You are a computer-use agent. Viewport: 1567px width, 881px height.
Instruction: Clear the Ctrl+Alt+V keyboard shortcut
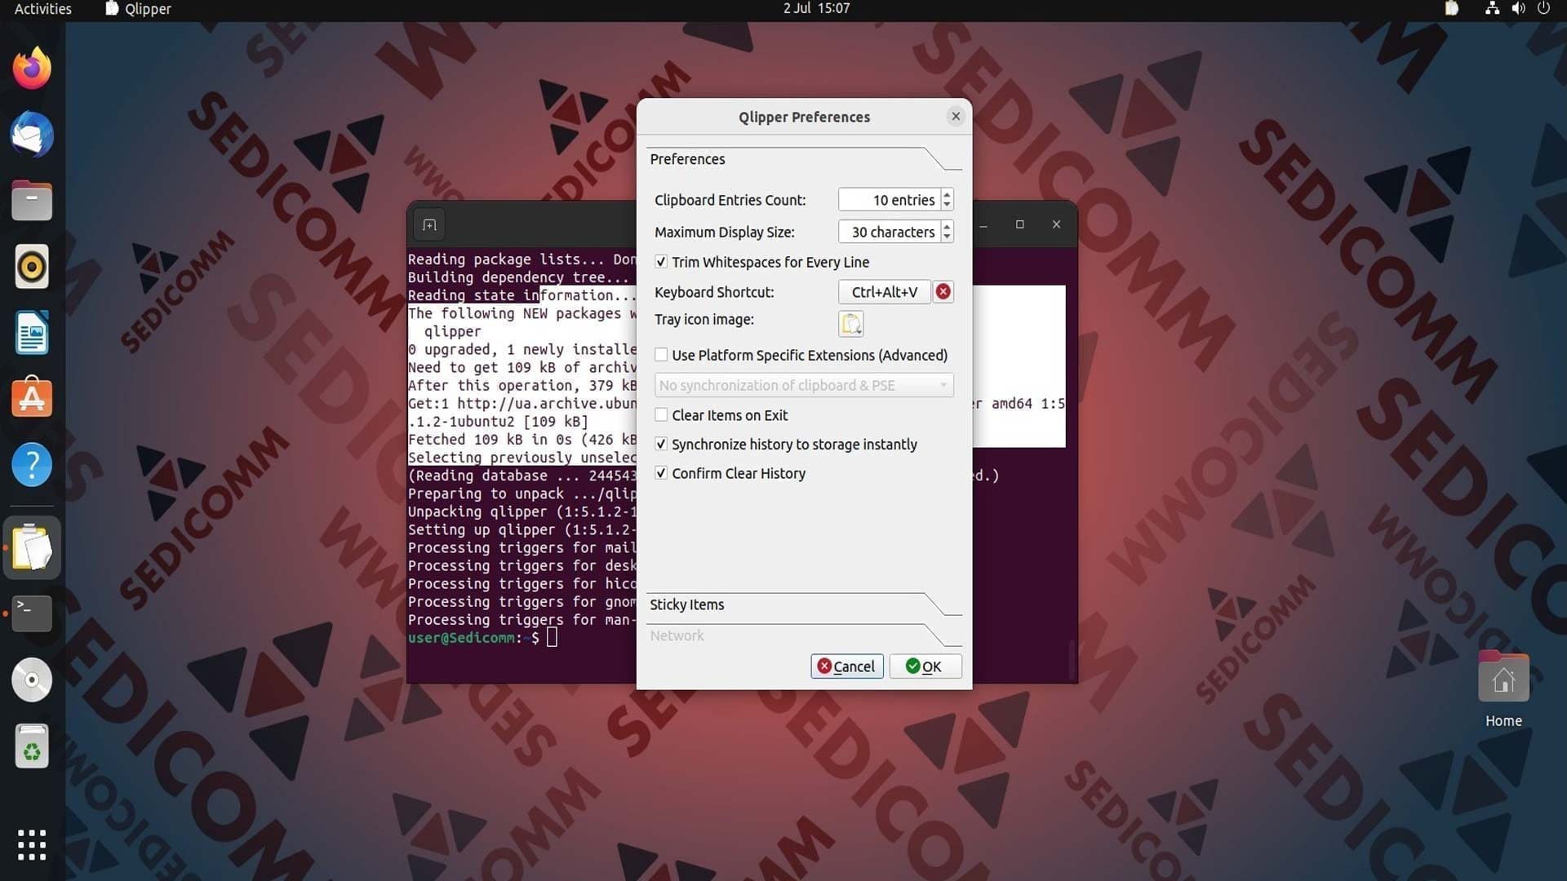click(943, 292)
